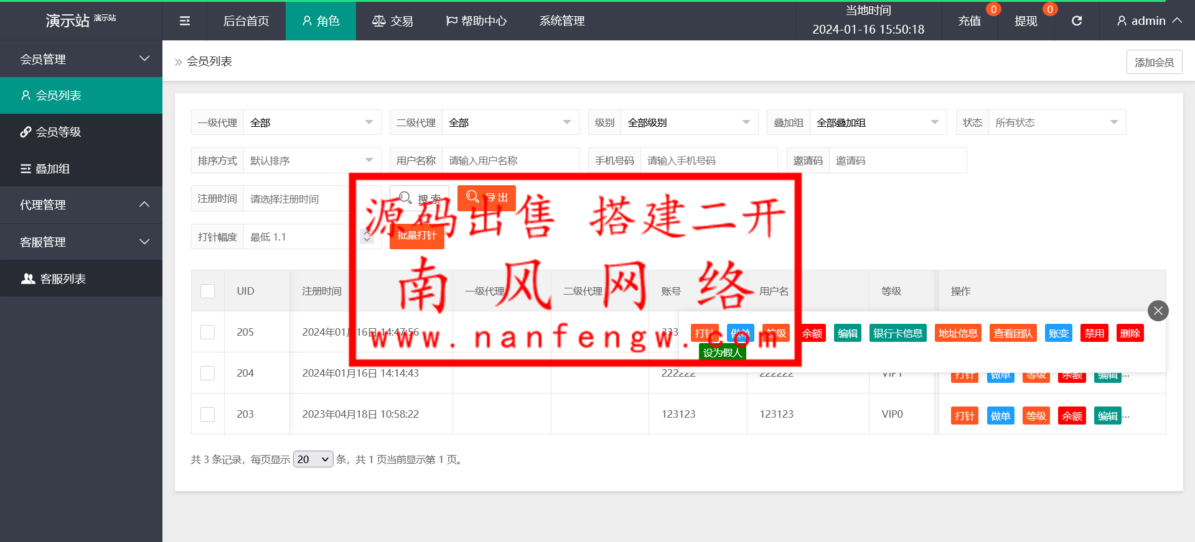
Task: Click the refresh icon in top bar
Action: [x=1077, y=21]
